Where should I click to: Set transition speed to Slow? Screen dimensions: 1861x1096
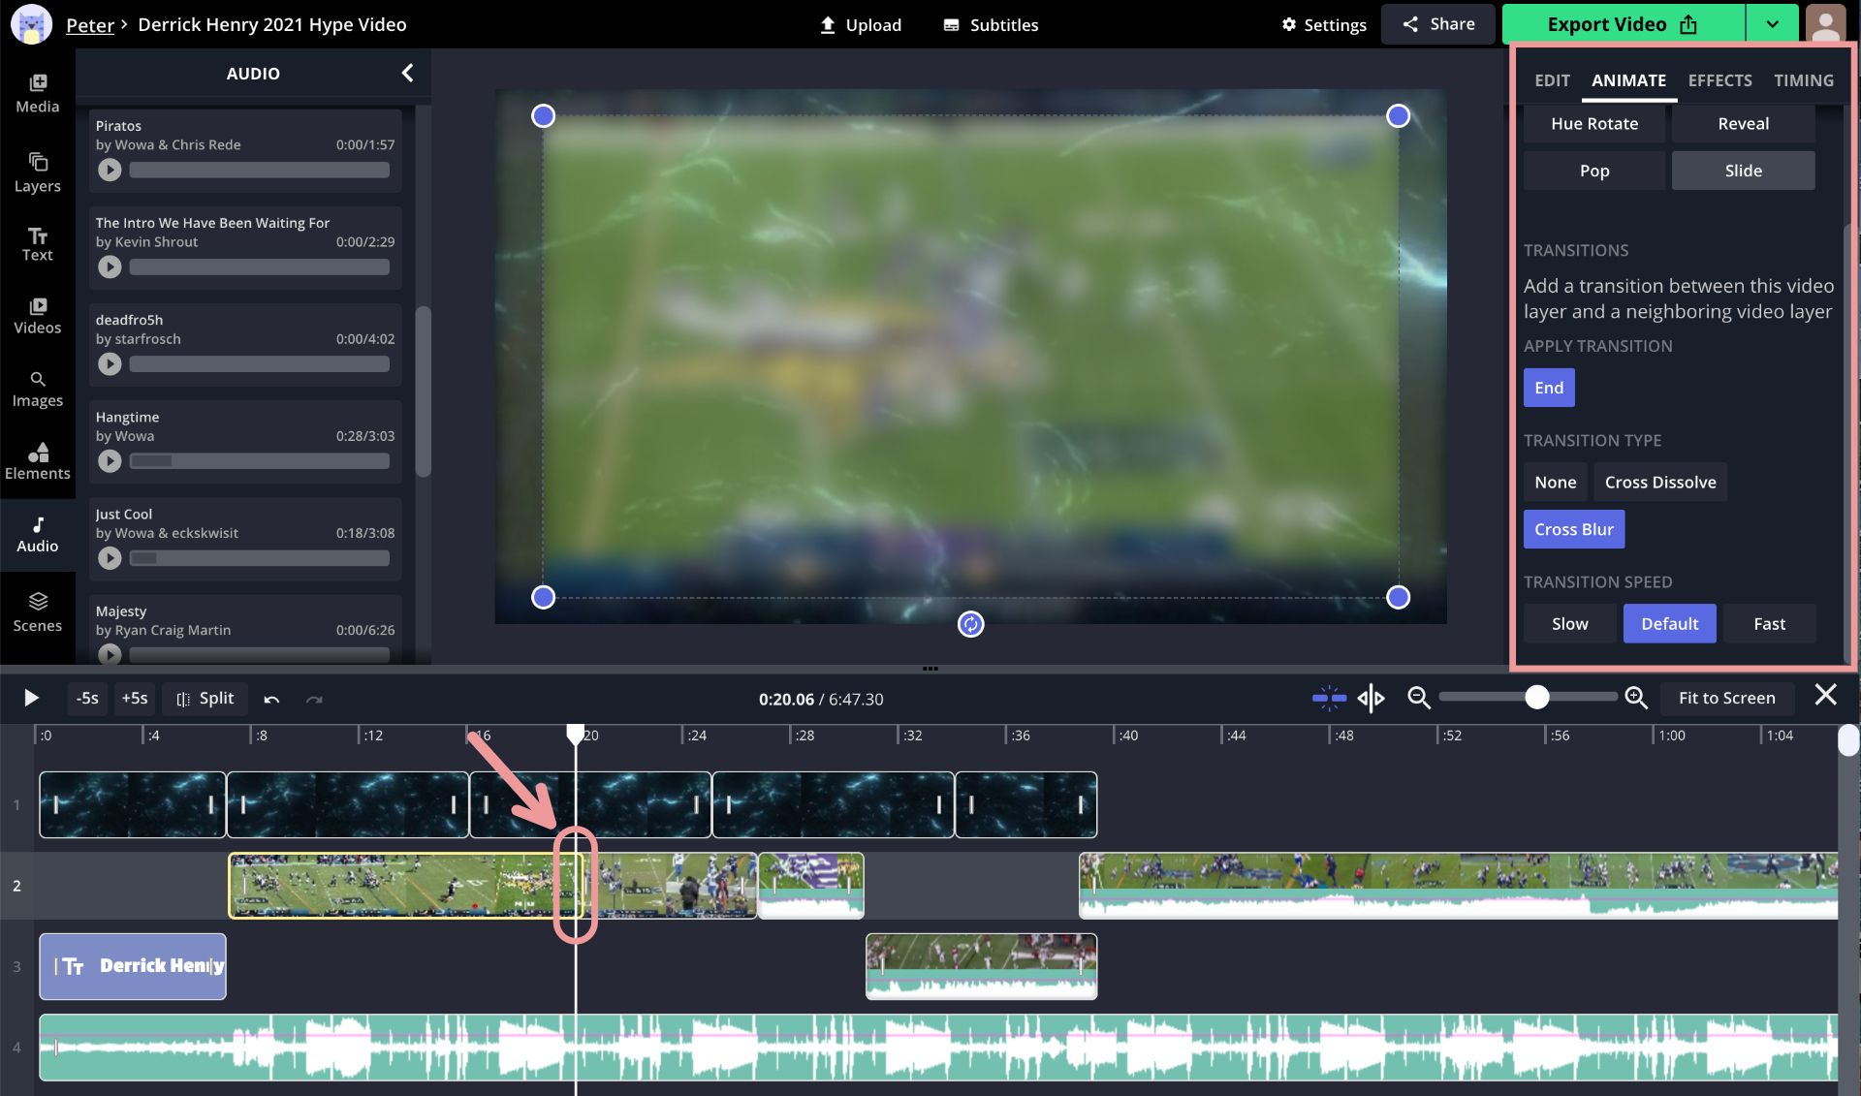pos(1569,623)
